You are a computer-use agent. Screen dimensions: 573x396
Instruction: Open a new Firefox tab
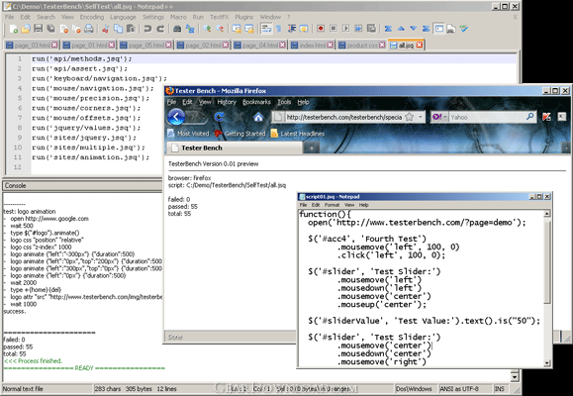click(x=312, y=148)
